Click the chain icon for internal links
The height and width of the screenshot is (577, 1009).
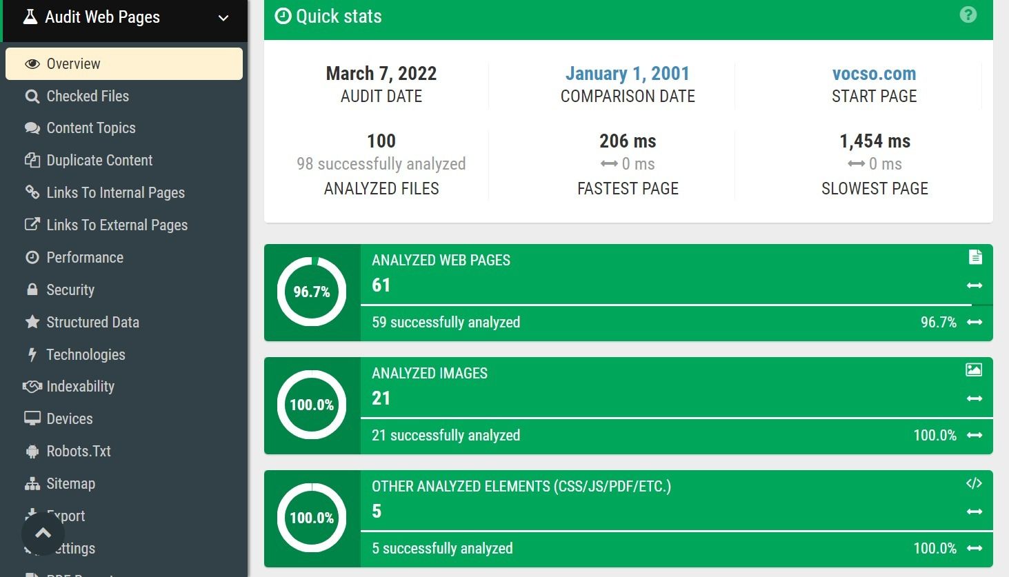(32, 192)
